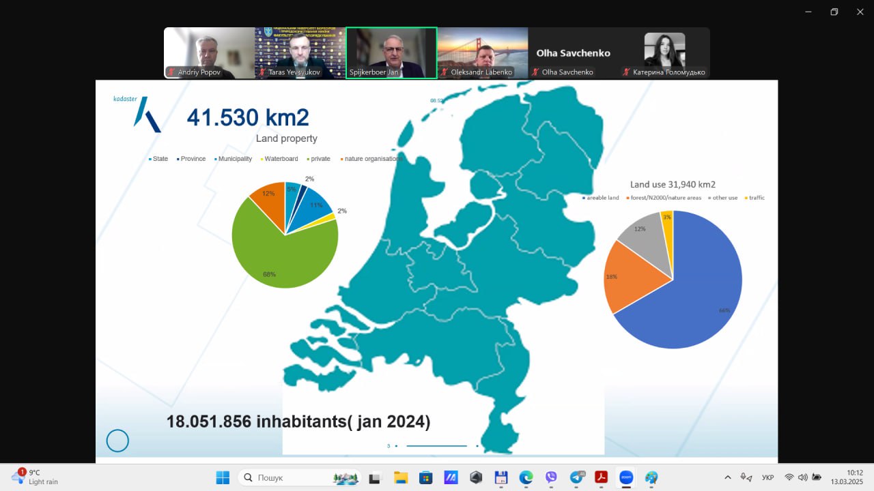Open Telegram from the taskbar

coord(576,477)
